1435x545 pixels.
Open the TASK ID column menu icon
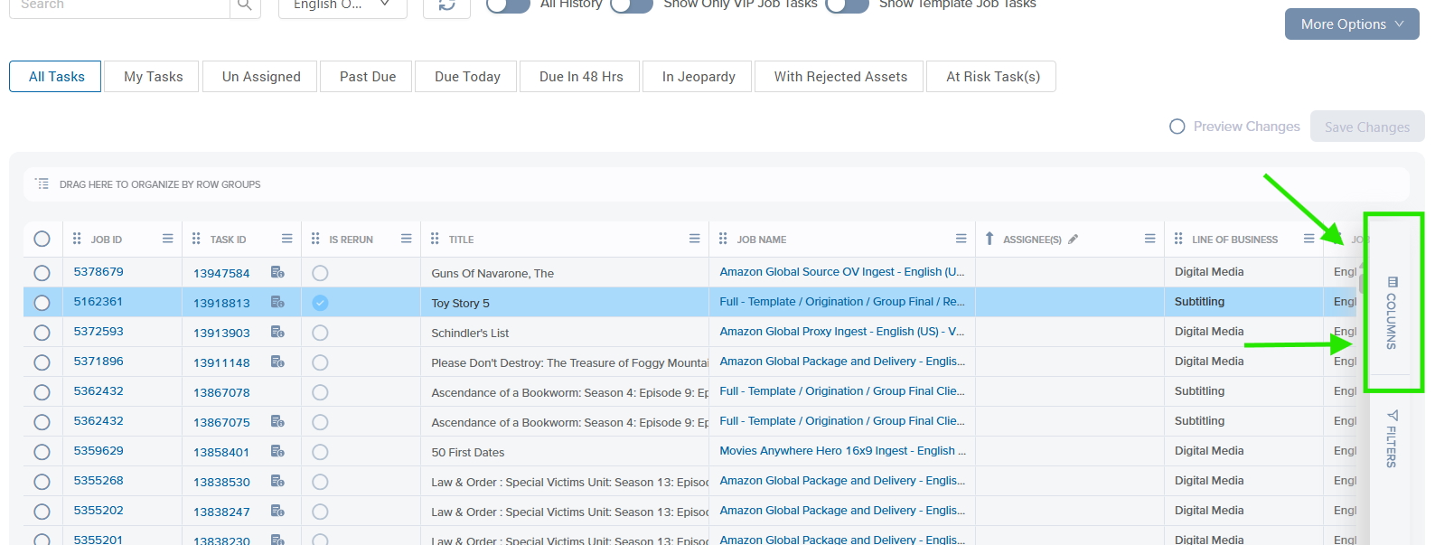286,239
